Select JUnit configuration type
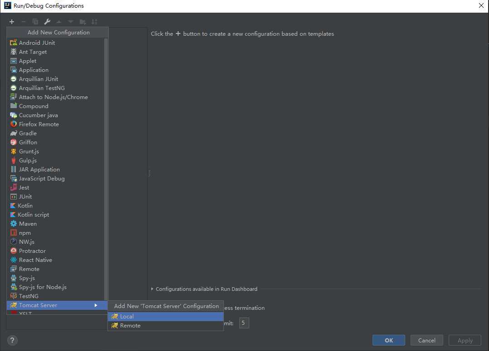The width and height of the screenshot is (489, 351). tap(55, 196)
